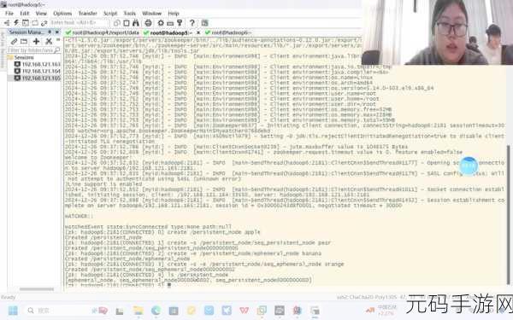Viewport: 513px width, 320px height.
Task: Open Microsoft Edge from the taskbar
Action: 156,311
